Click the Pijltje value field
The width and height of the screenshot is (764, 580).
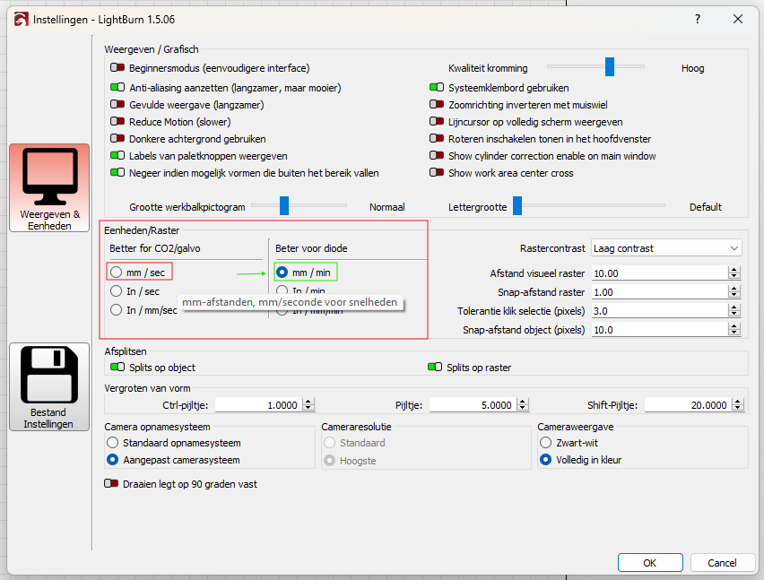click(473, 404)
